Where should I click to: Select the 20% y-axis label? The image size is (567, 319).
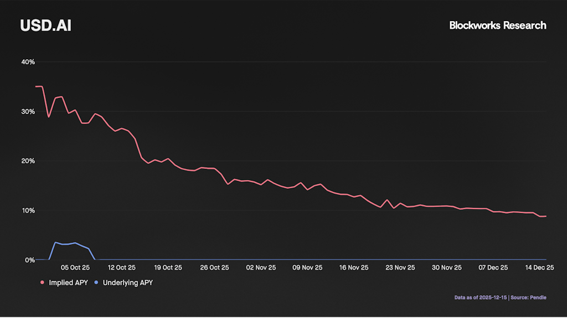coord(28,161)
